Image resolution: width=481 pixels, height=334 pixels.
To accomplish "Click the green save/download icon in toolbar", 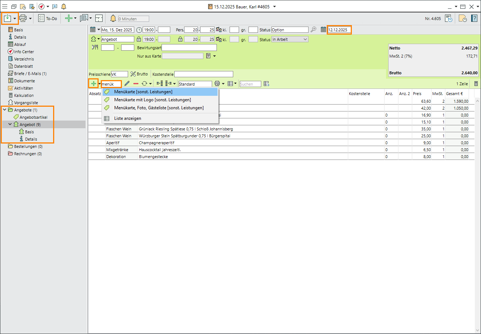I will click(x=7, y=18).
